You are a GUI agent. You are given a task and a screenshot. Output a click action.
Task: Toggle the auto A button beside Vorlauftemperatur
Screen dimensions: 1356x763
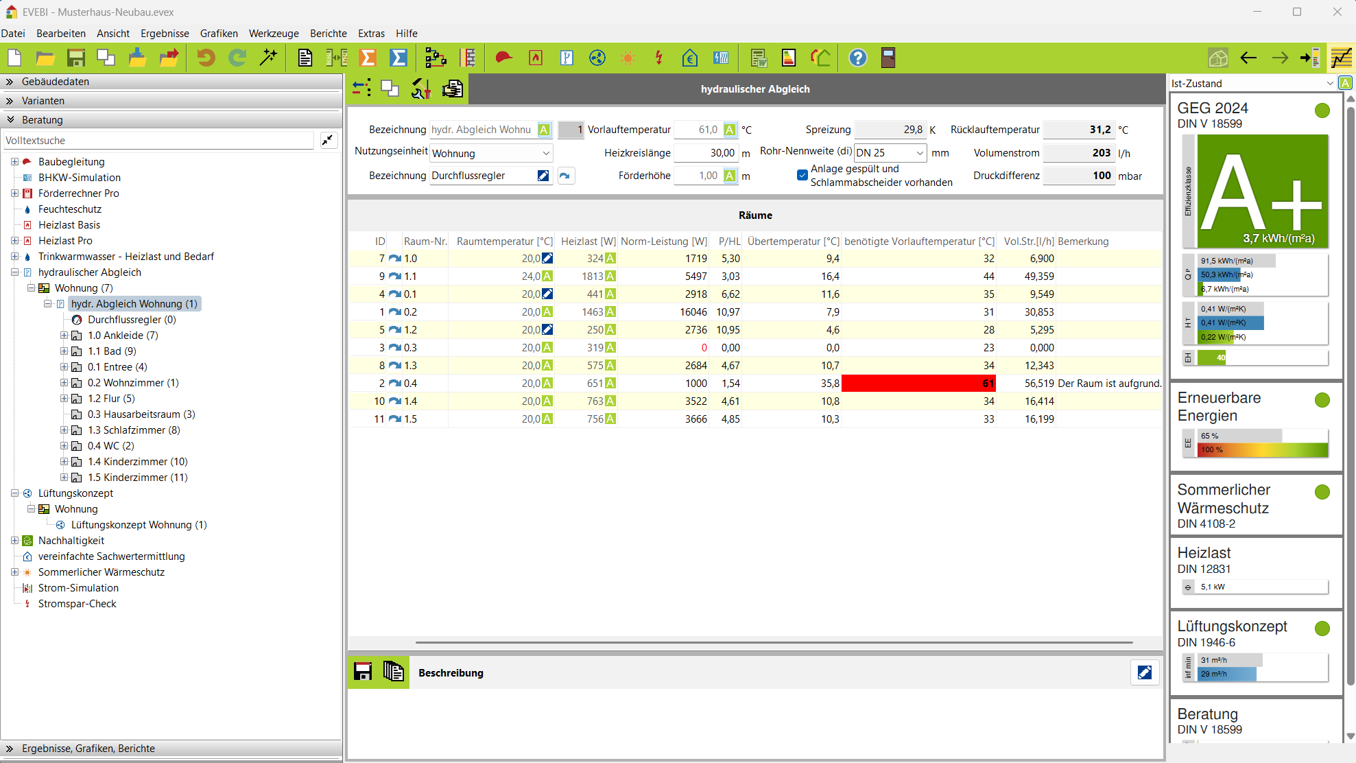coord(730,130)
